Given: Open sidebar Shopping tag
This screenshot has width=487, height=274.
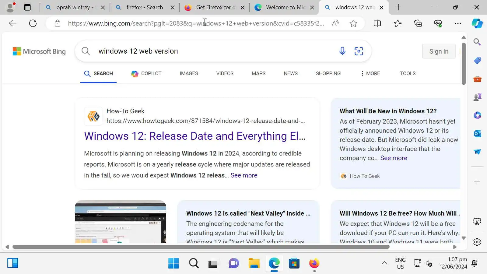Looking at the screenshot, I should pyautogui.click(x=477, y=60).
